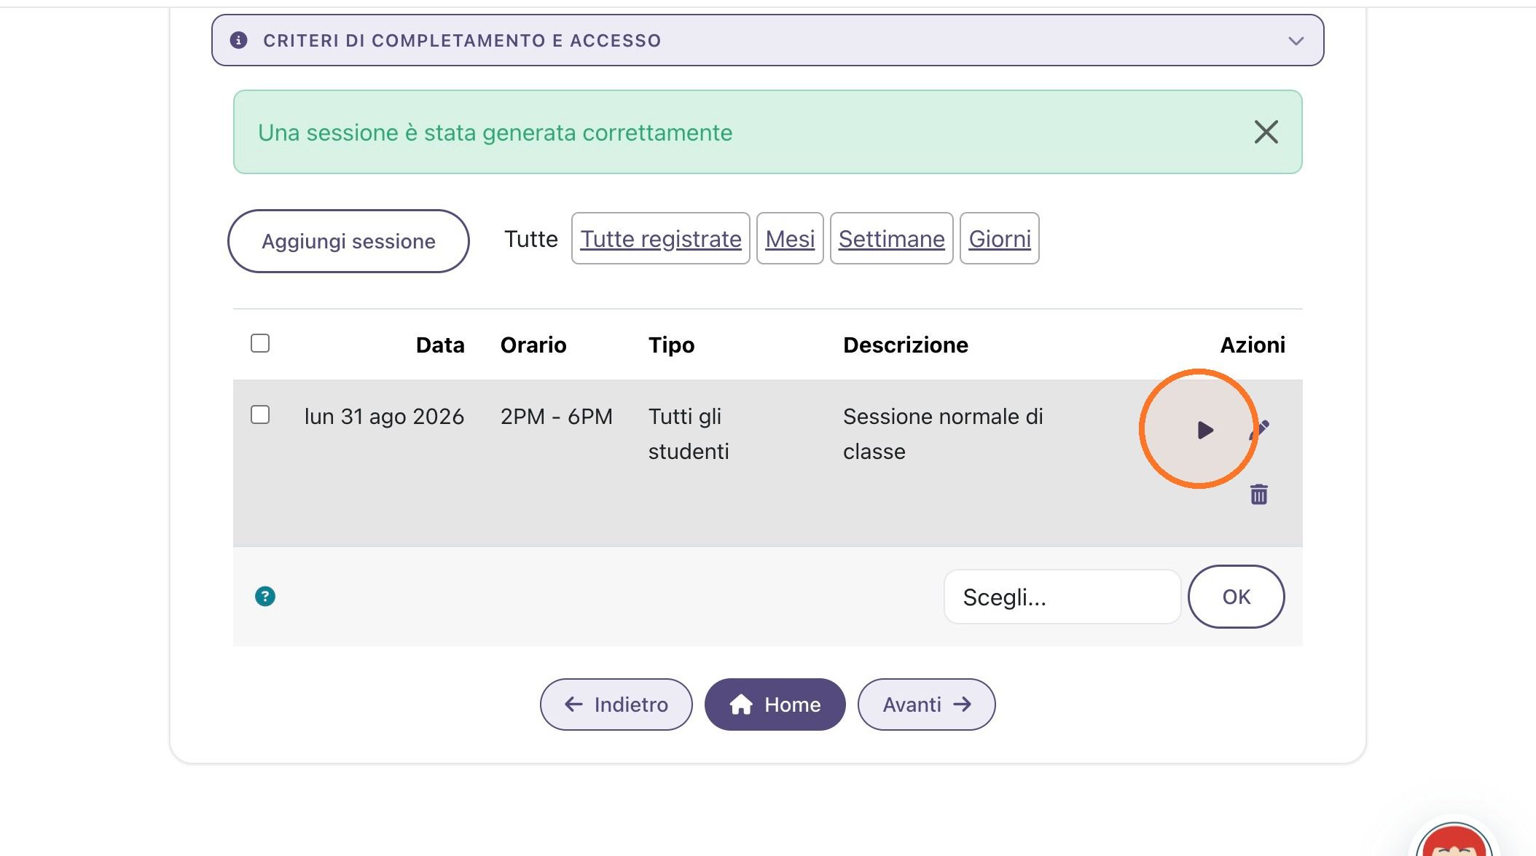This screenshot has width=1536, height=856.
Task: Go back with the Indietro button
Action: coord(616,704)
